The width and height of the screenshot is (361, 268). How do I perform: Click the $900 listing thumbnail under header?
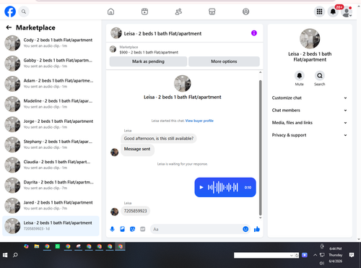(113, 49)
